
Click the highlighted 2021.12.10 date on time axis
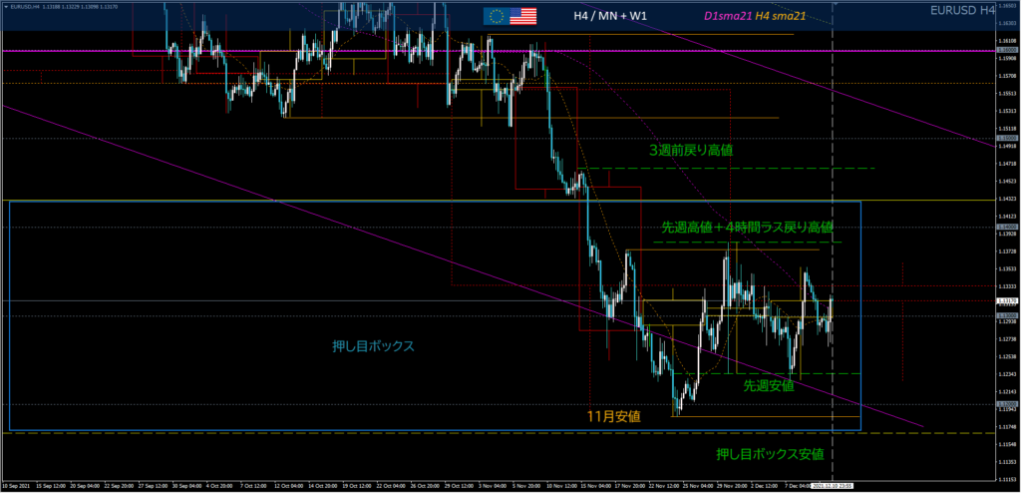pos(833,488)
